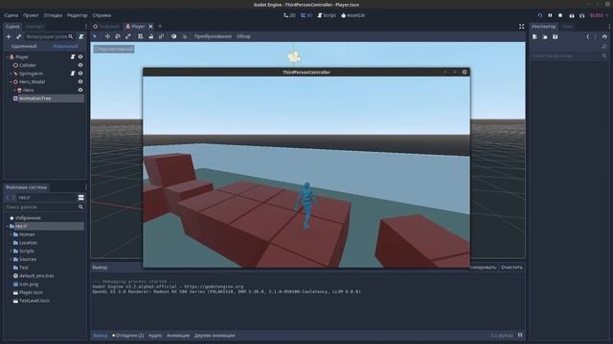Open Дерево анимации bottom panel

[x=215, y=335]
